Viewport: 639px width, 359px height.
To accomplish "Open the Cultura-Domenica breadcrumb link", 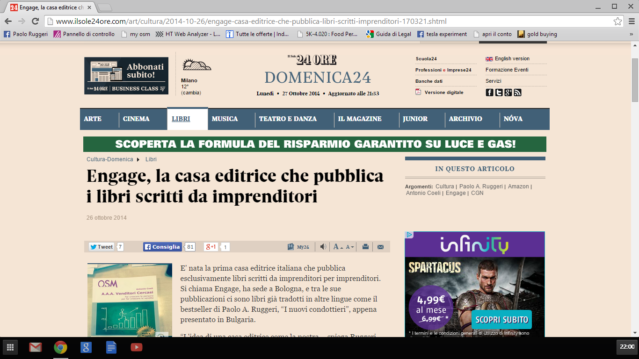I will coord(110,159).
